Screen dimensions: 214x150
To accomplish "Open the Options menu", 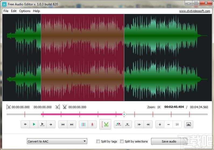I will pyautogui.click(x=25, y=11).
